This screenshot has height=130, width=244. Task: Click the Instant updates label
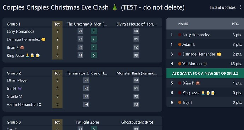click(x=222, y=7)
